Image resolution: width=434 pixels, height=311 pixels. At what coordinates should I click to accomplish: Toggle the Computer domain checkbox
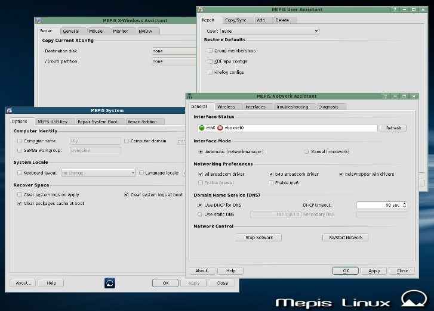click(127, 141)
